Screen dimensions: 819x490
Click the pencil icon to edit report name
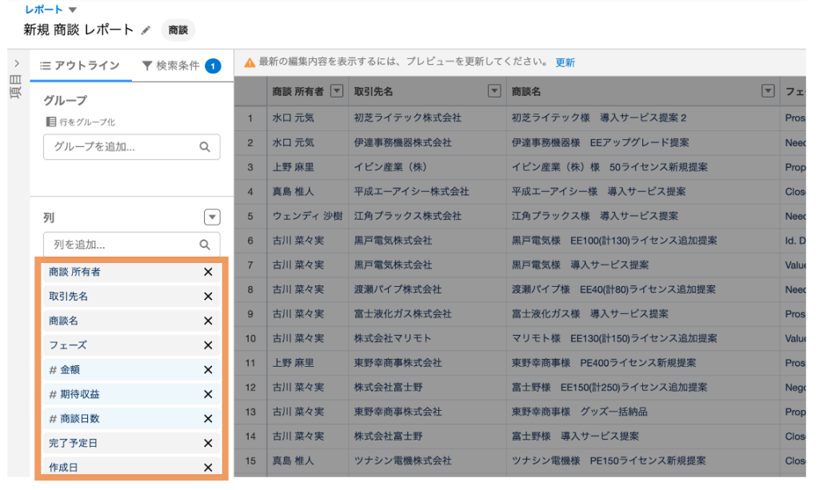[x=146, y=30]
